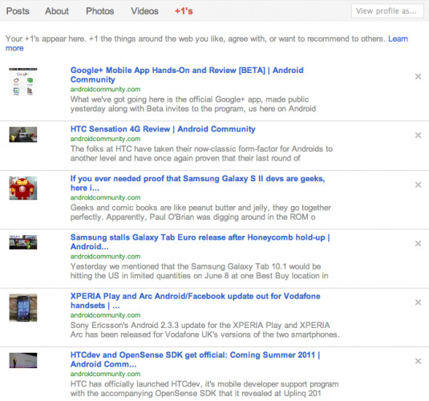Image resolution: width=429 pixels, height=401 pixels.
Task: Click the "Yesterday we mentioned" description text
Action: (x=200, y=271)
